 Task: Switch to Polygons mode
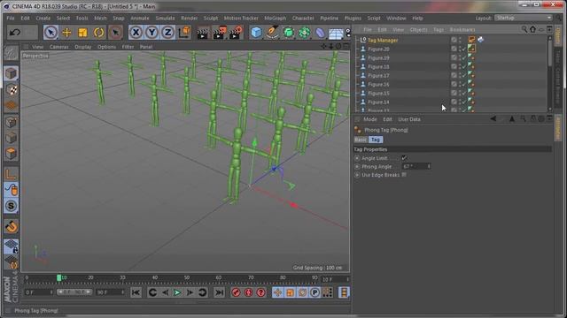(11, 153)
